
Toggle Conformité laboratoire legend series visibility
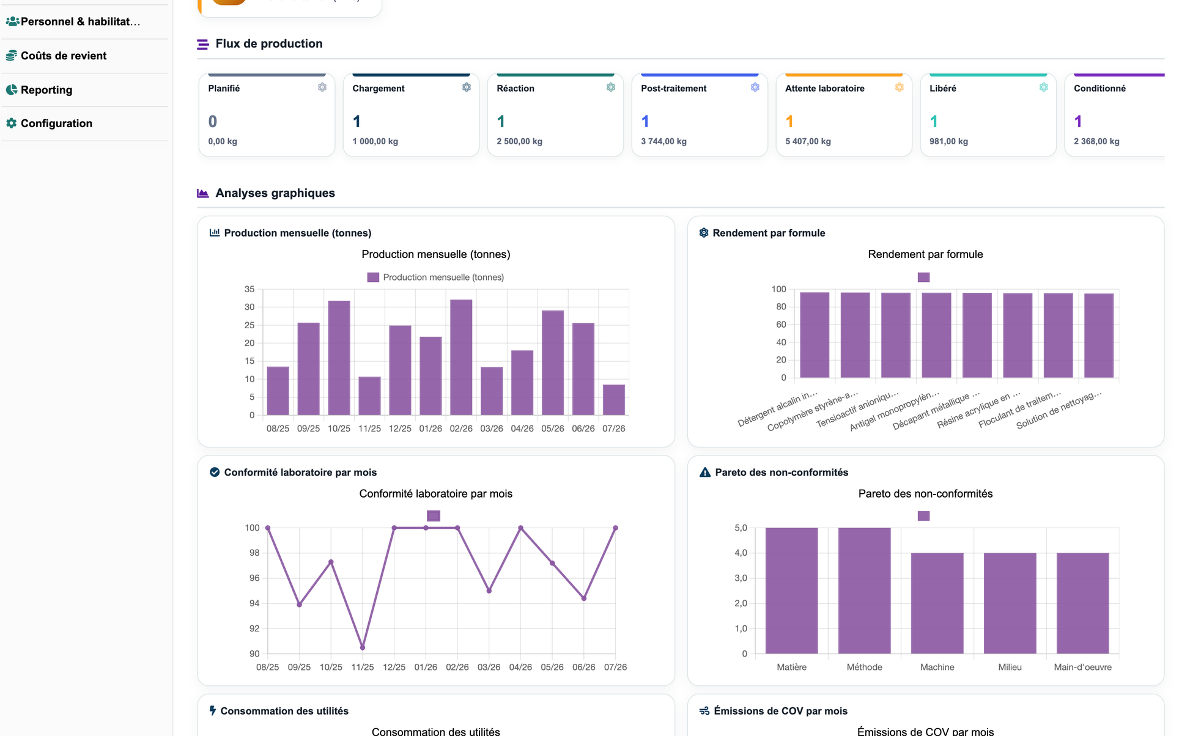click(x=434, y=516)
